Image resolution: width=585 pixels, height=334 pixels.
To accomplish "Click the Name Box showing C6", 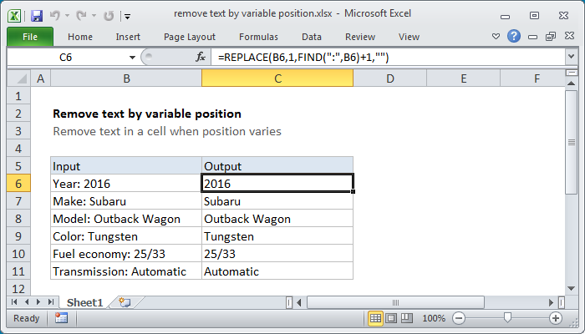I will click(x=66, y=58).
